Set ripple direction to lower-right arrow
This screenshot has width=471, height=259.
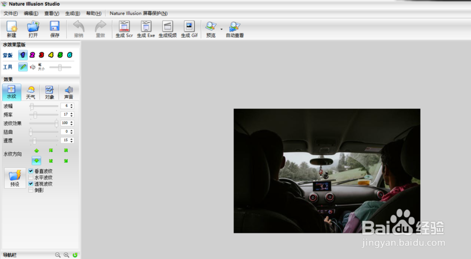[66, 161]
